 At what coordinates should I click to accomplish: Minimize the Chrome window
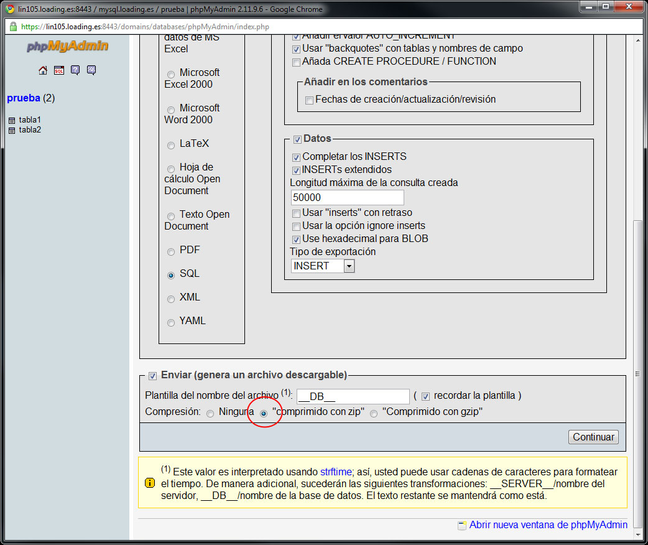(x=588, y=7)
